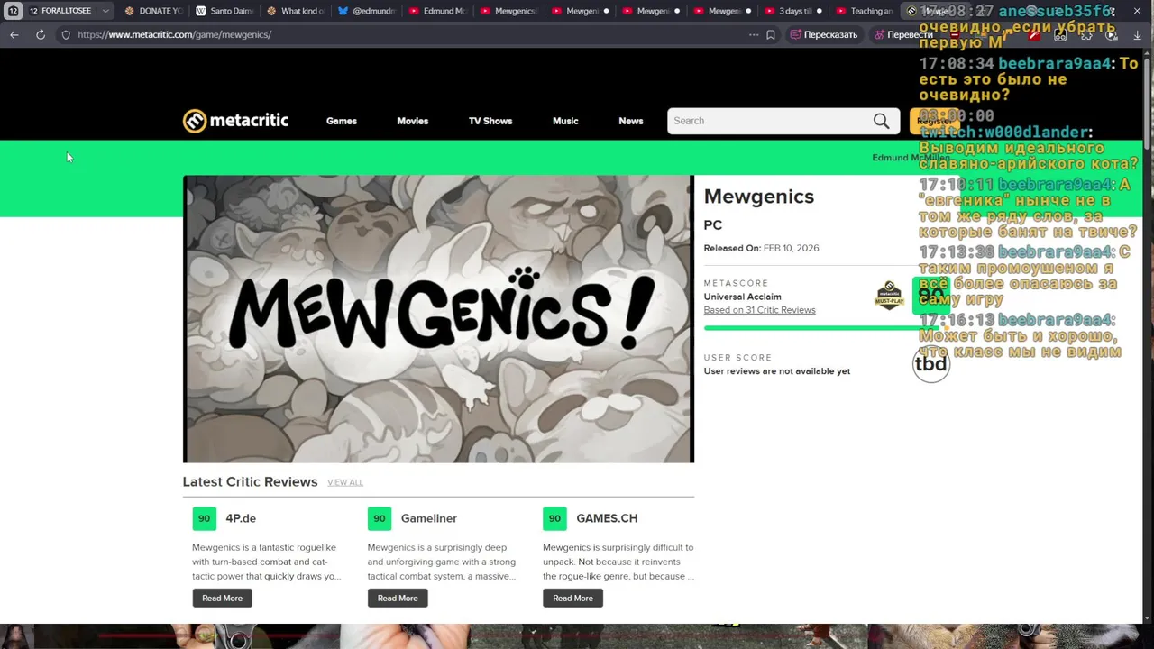Click the 90 score badge for GAMES.CH
The image size is (1154, 649).
pos(554,518)
